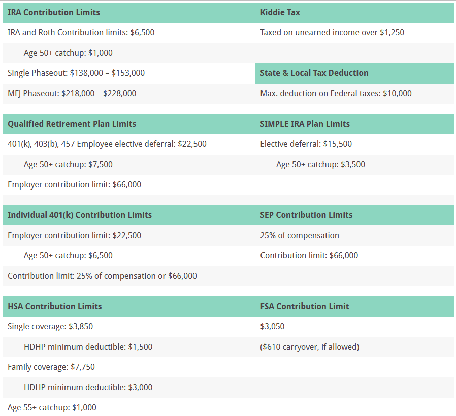Click the Age 55+ catchup $1,000 row
The image size is (456, 416).
(x=52, y=407)
